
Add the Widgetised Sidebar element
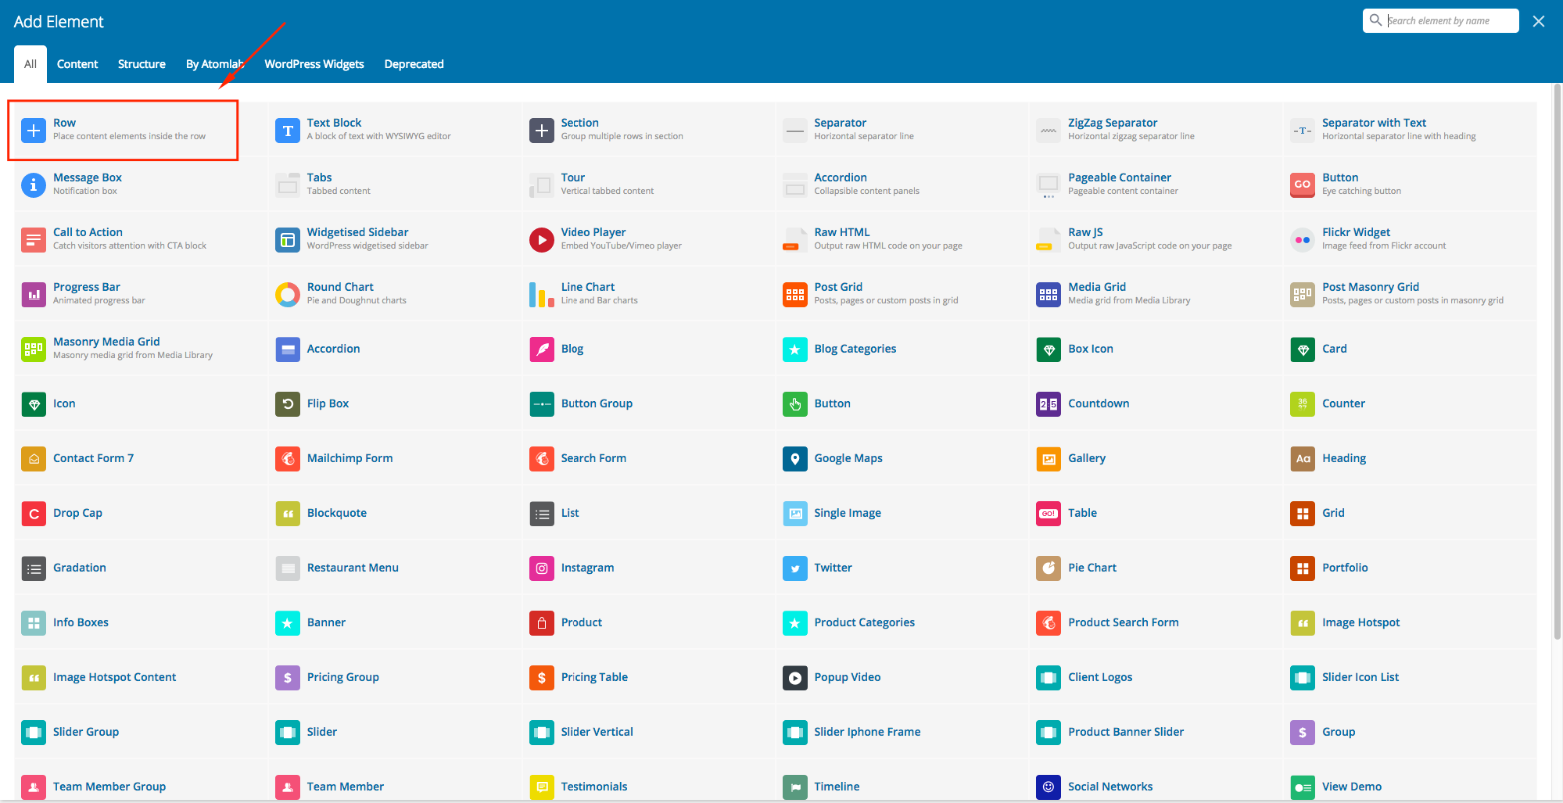click(395, 239)
